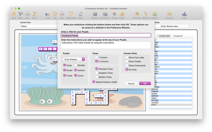Image resolution: width=212 pixels, height=132 pixels.
Task: Regenerate the crossword layout
Action: [71, 14]
